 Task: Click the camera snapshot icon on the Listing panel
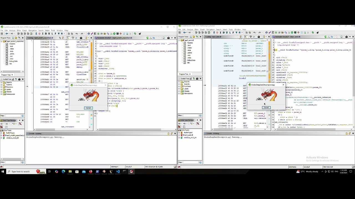point(81,38)
